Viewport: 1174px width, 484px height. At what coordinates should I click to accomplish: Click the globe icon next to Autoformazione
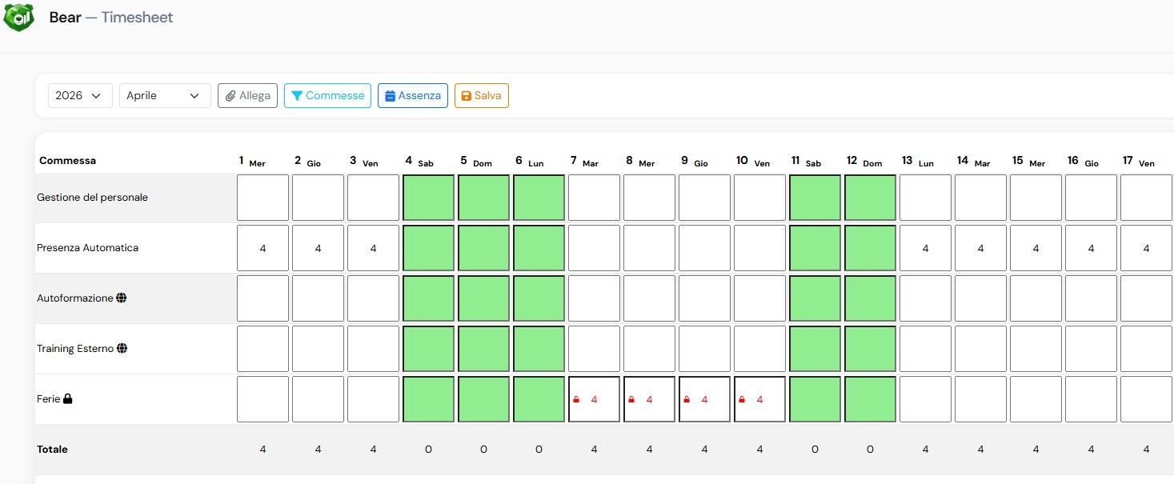click(x=122, y=298)
